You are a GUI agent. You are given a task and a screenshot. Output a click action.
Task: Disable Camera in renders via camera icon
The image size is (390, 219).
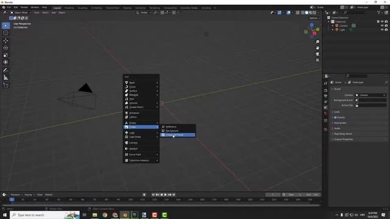click(386, 26)
